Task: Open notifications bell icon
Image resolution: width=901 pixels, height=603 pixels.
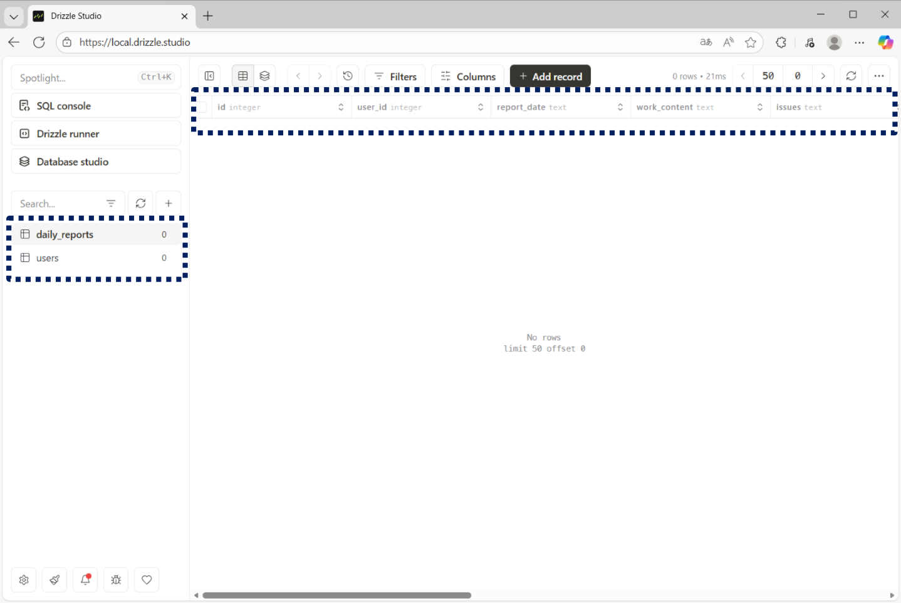Action: point(85,580)
